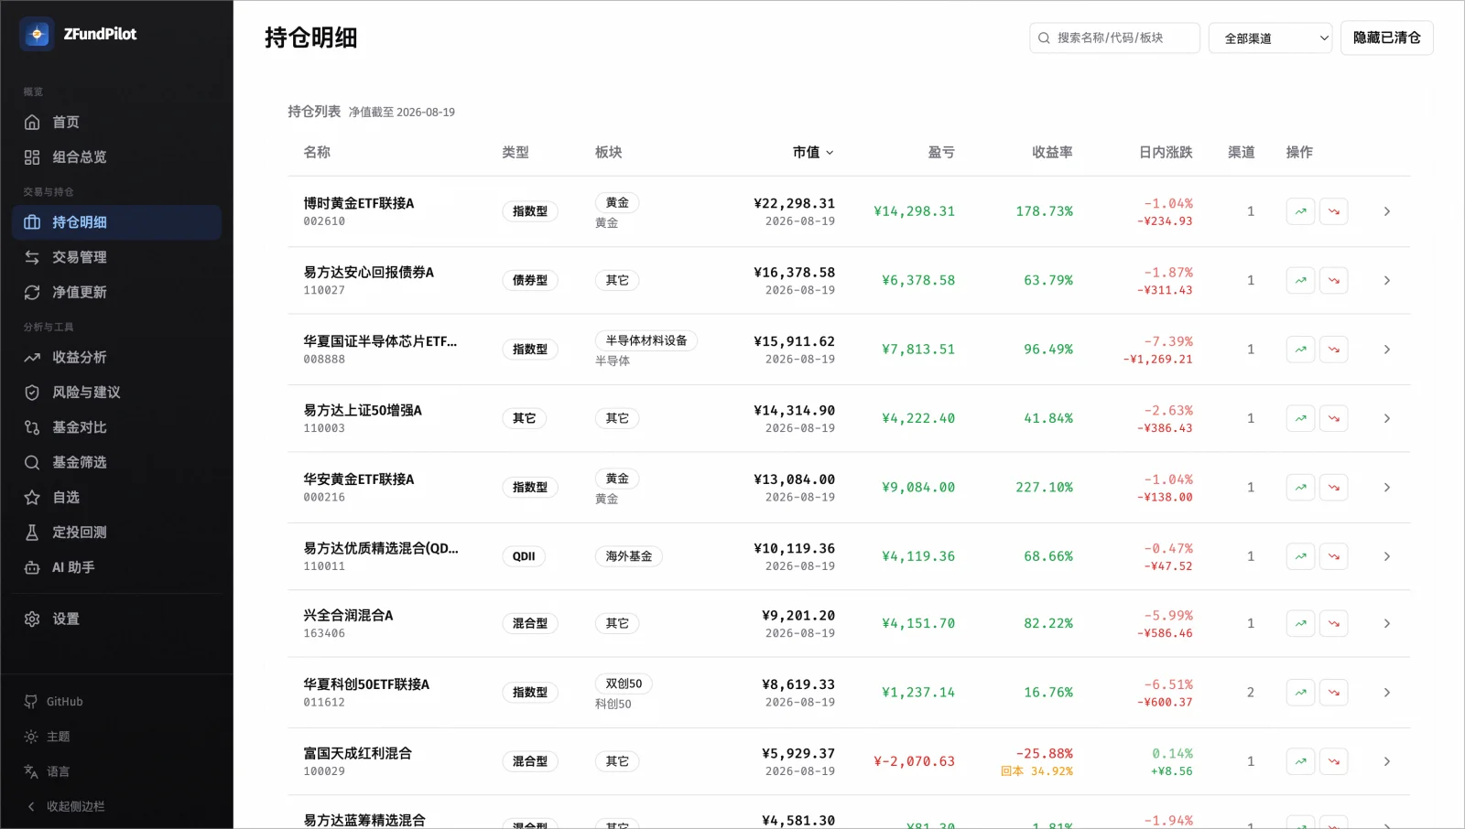Open the 全部渠道 channel dropdown
Viewport: 1465px width, 829px height.
pyautogui.click(x=1270, y=38)
